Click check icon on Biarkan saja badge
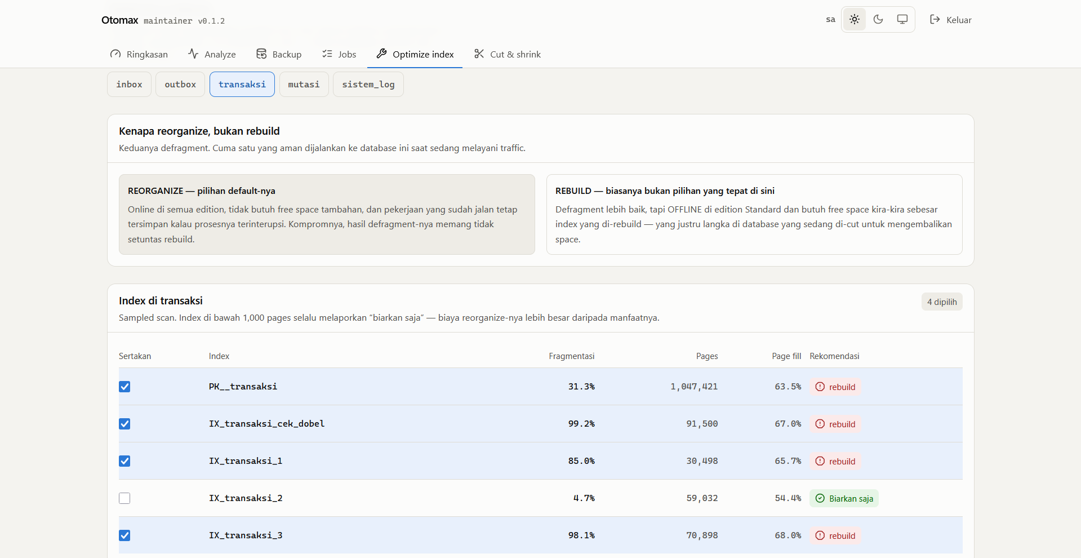This screenshot has height=558, width=1081. pyautogui.click(x=820, y=498)
